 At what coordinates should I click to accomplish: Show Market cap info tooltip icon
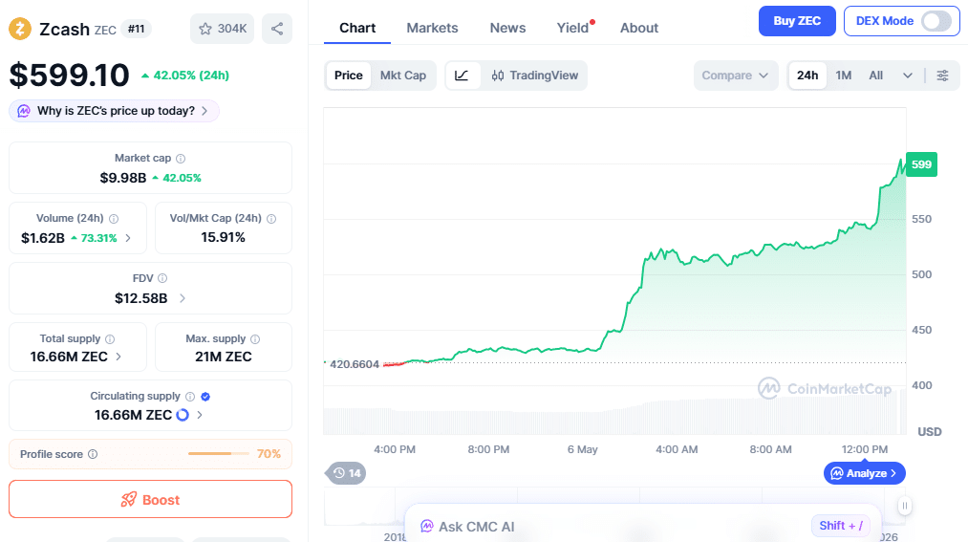181,159
